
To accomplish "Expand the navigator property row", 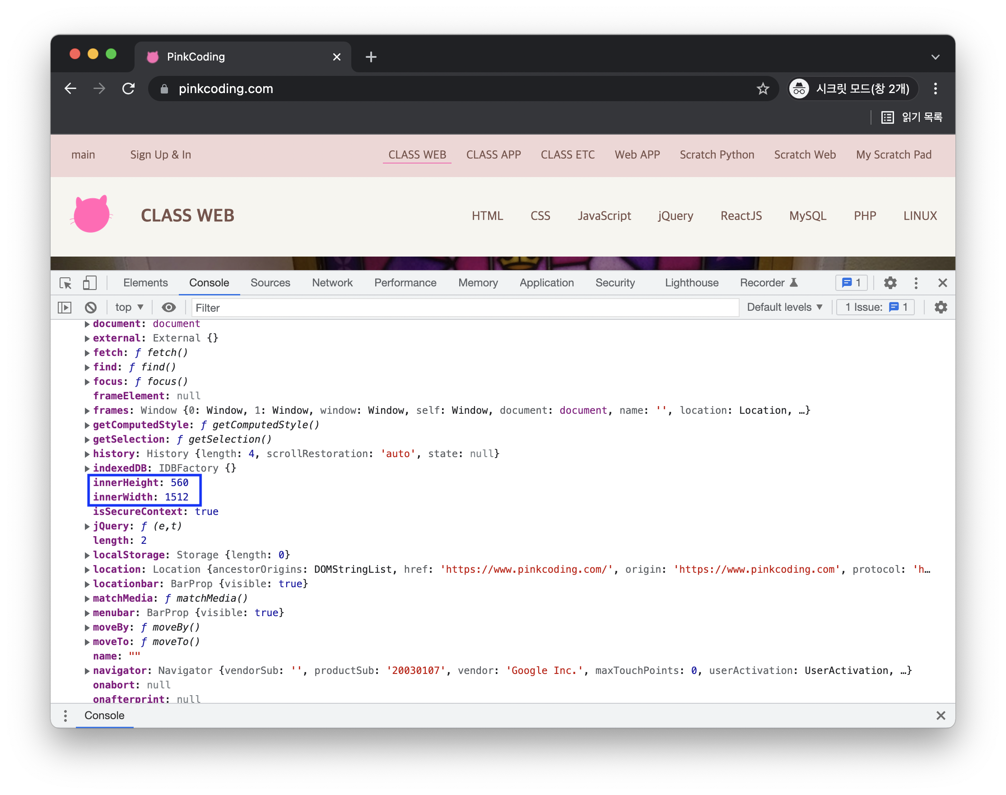I will pyautogui.click(x=87, y=671).
